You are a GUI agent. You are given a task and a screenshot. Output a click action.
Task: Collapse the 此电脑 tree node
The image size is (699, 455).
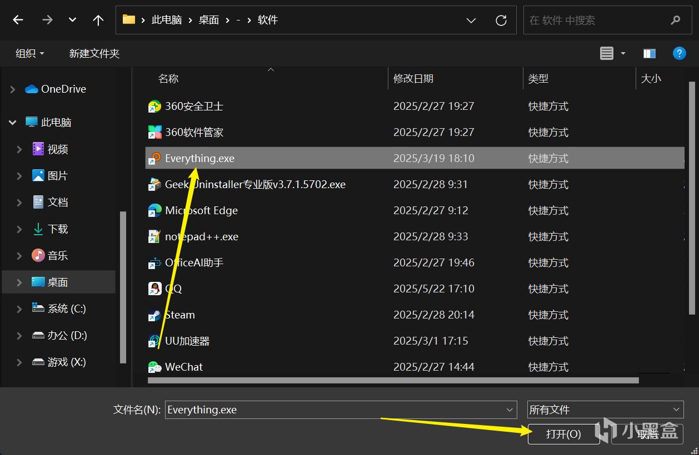point(13,122)
